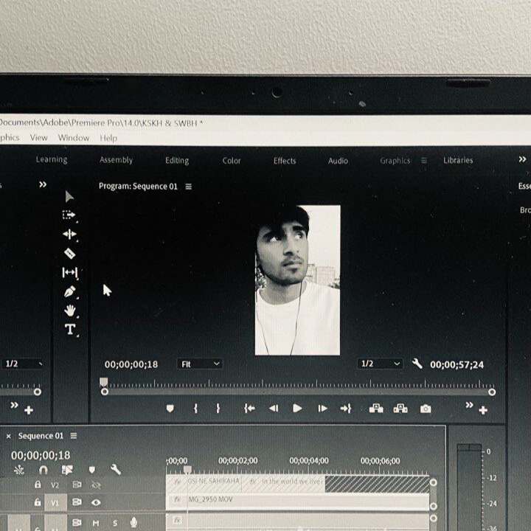Select the Selection tool arrow

(x=69, y=196)
